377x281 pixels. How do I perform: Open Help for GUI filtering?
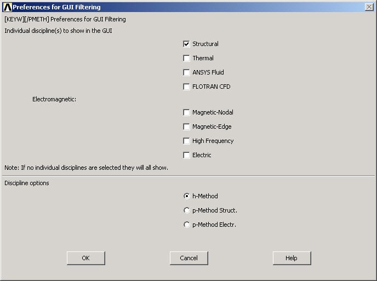[292, 258]
